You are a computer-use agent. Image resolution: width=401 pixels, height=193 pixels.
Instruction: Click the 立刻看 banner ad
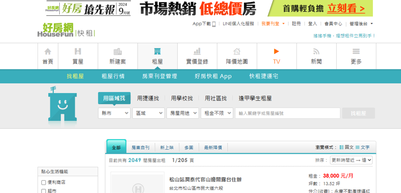346,8
